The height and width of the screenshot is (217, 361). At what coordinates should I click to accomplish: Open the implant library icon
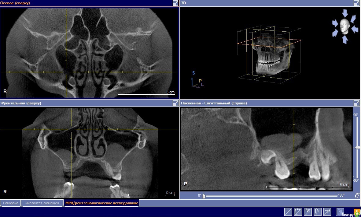click(340, 211)
